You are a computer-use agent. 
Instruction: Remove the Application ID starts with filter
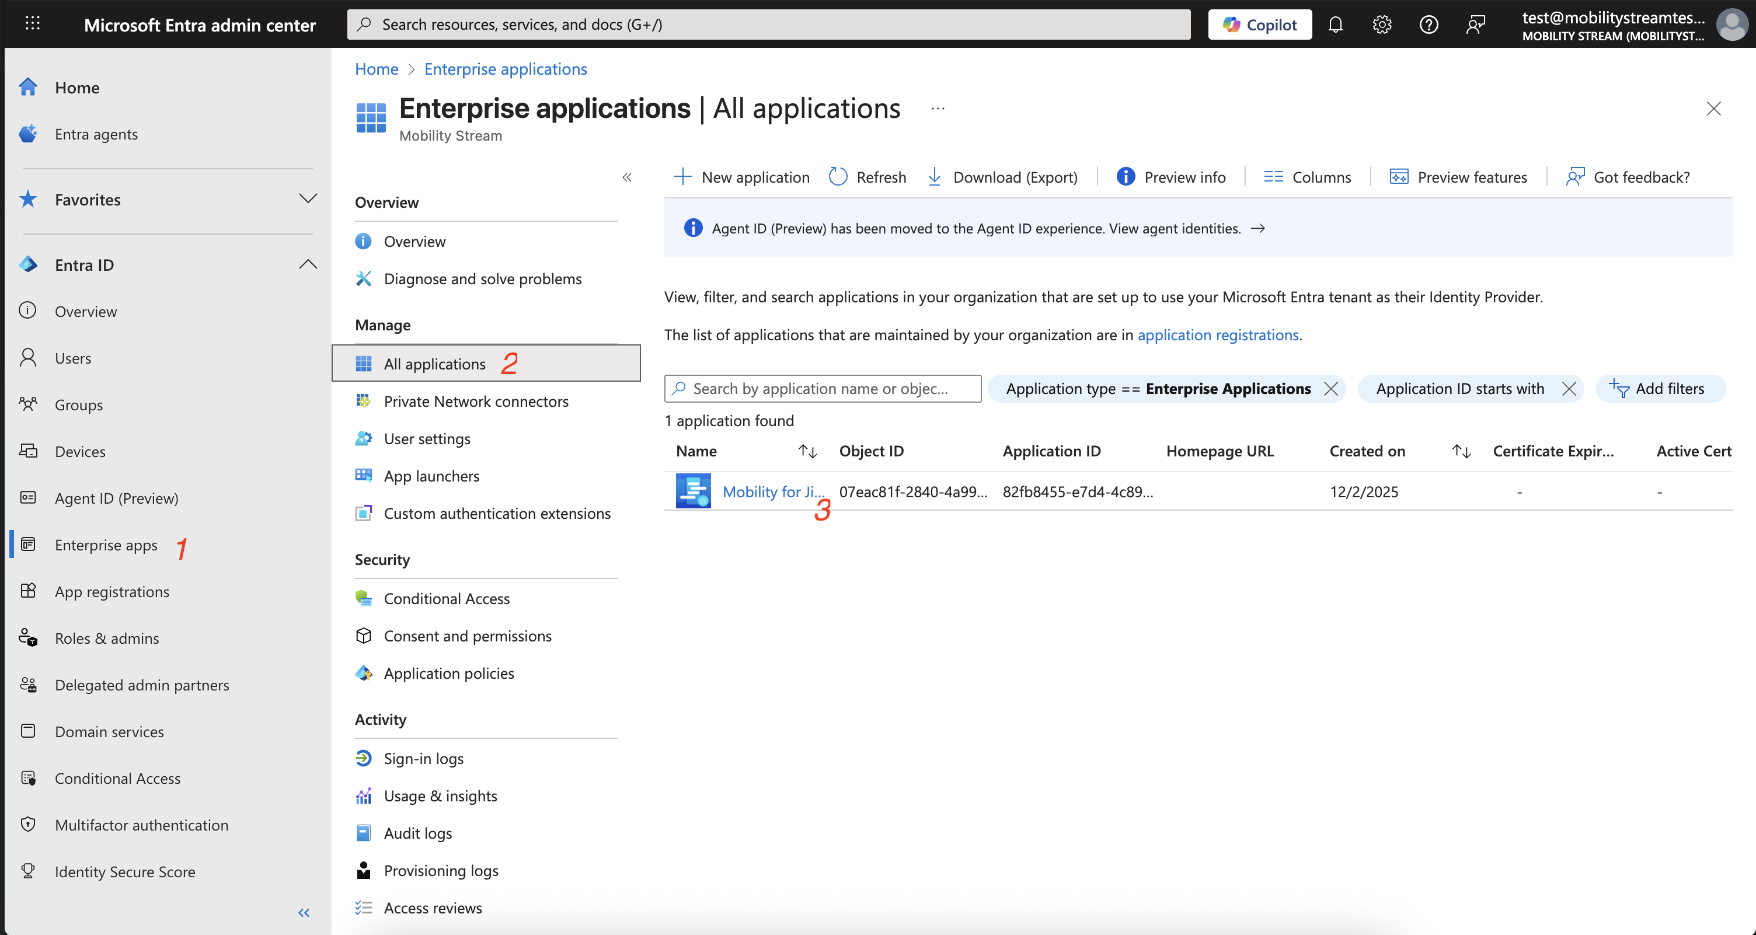click(1569, 389)
